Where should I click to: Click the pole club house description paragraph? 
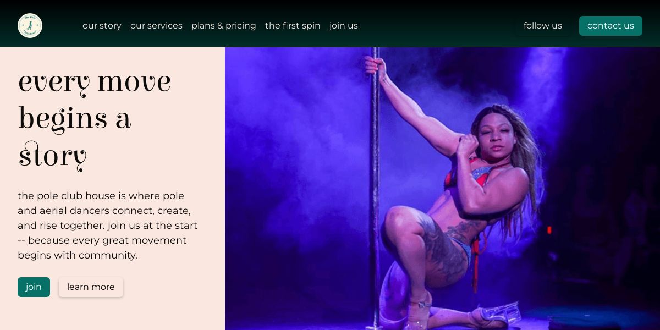coord(108,226)
